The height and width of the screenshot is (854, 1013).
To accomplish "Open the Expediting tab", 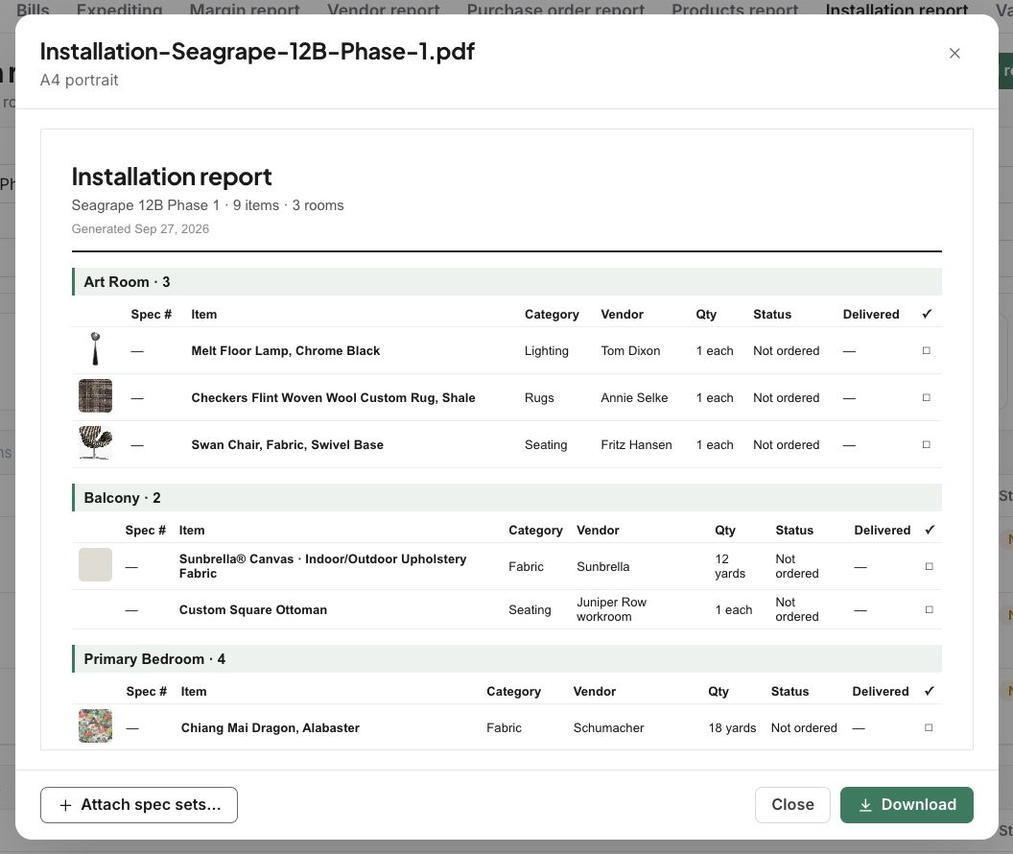I will (119, 9).
